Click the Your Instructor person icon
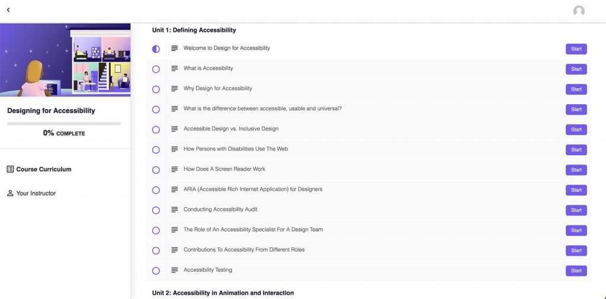 click(11, 193)
